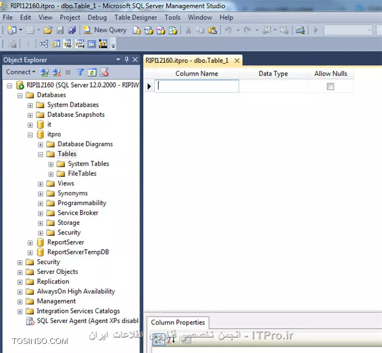The width and height of the screenshot is (382, 353).
Task: Open the Undo history dropdown arrow
Action: pos(238,30)
